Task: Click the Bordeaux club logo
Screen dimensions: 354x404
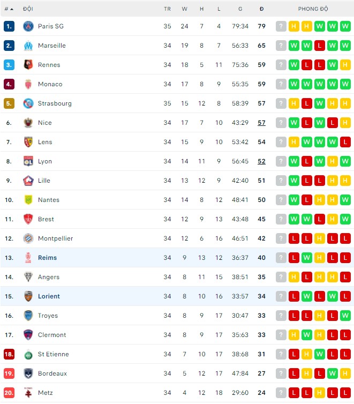Action: (x=28, y=373)
